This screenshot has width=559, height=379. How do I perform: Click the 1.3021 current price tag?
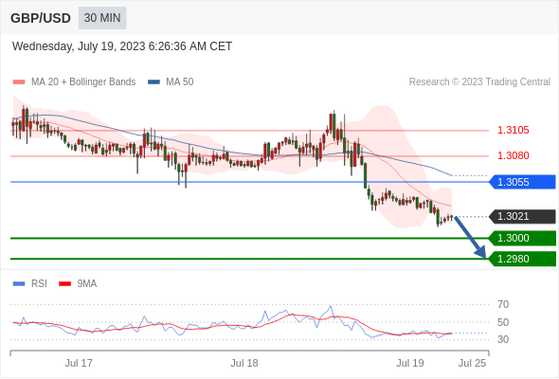[x=522, y=216]
